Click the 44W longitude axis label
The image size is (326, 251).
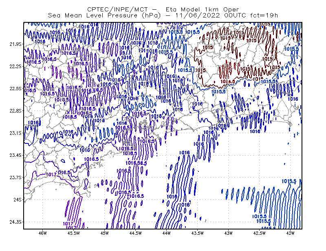tap(167, 233)
